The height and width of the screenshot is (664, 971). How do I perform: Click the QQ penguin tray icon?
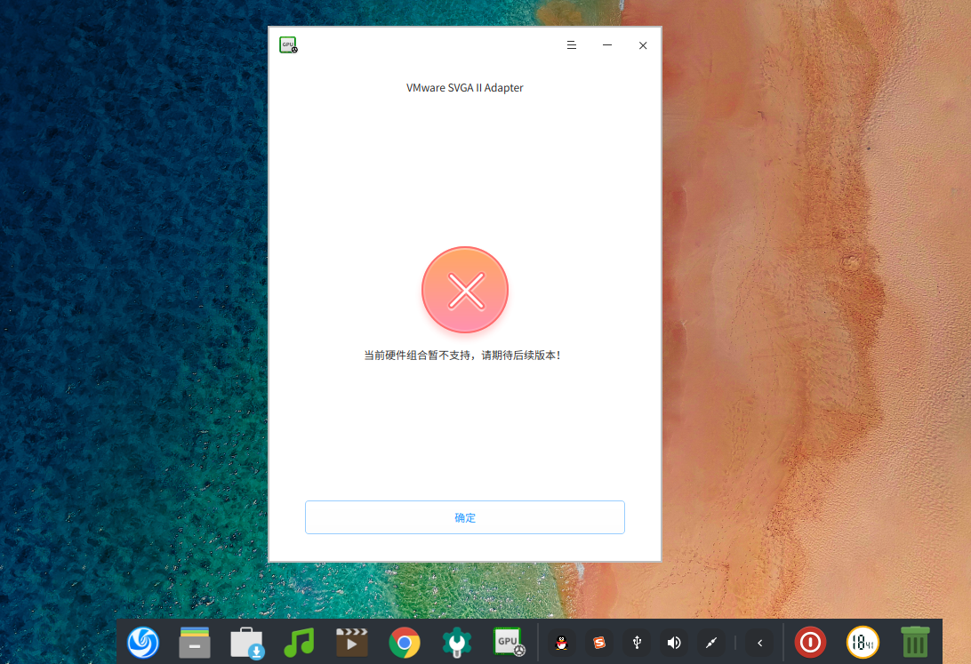[562, 643]
